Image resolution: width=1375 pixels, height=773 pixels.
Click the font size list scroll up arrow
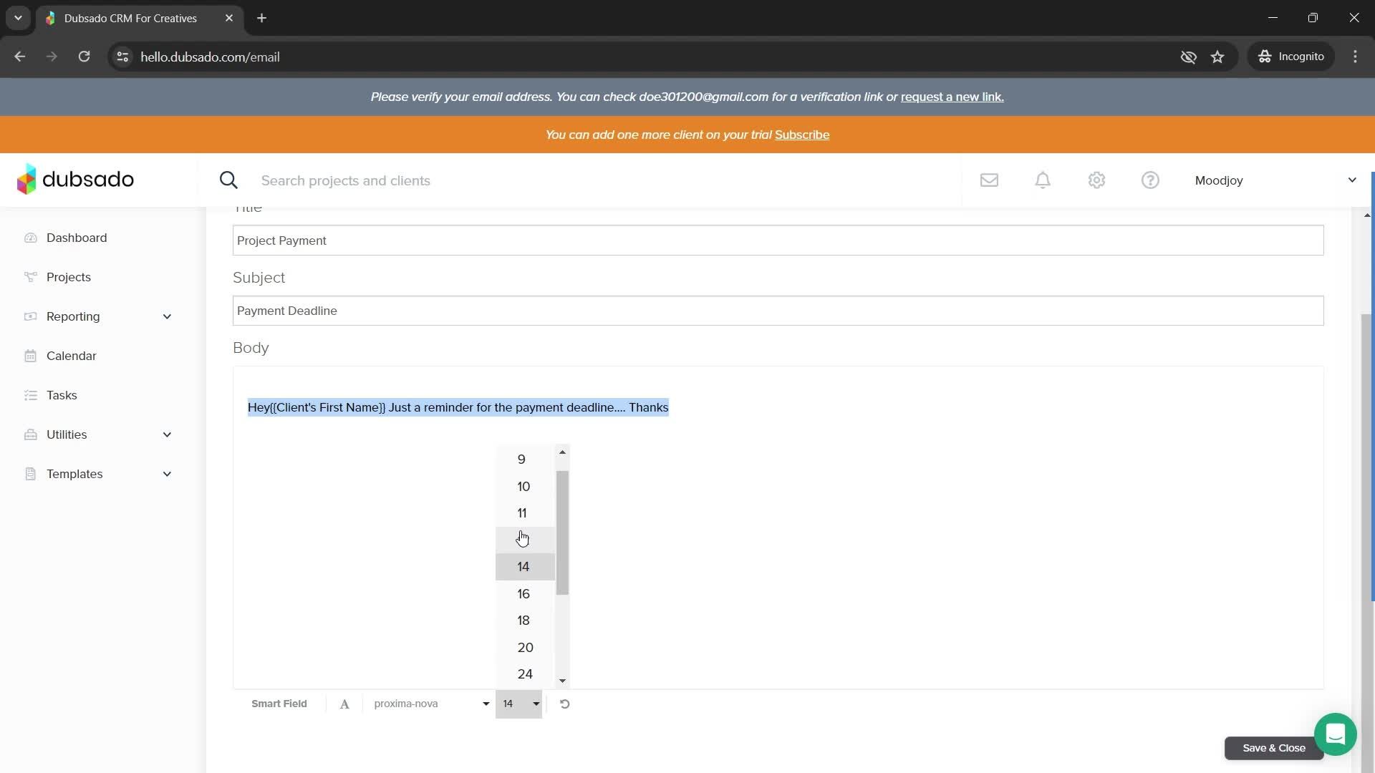pyautogui.click(x=562, y=452)
